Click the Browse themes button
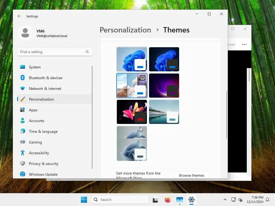275x206 pixels. click(191, 175)
